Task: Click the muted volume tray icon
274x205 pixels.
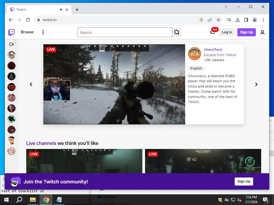Action: coord(239,200)
